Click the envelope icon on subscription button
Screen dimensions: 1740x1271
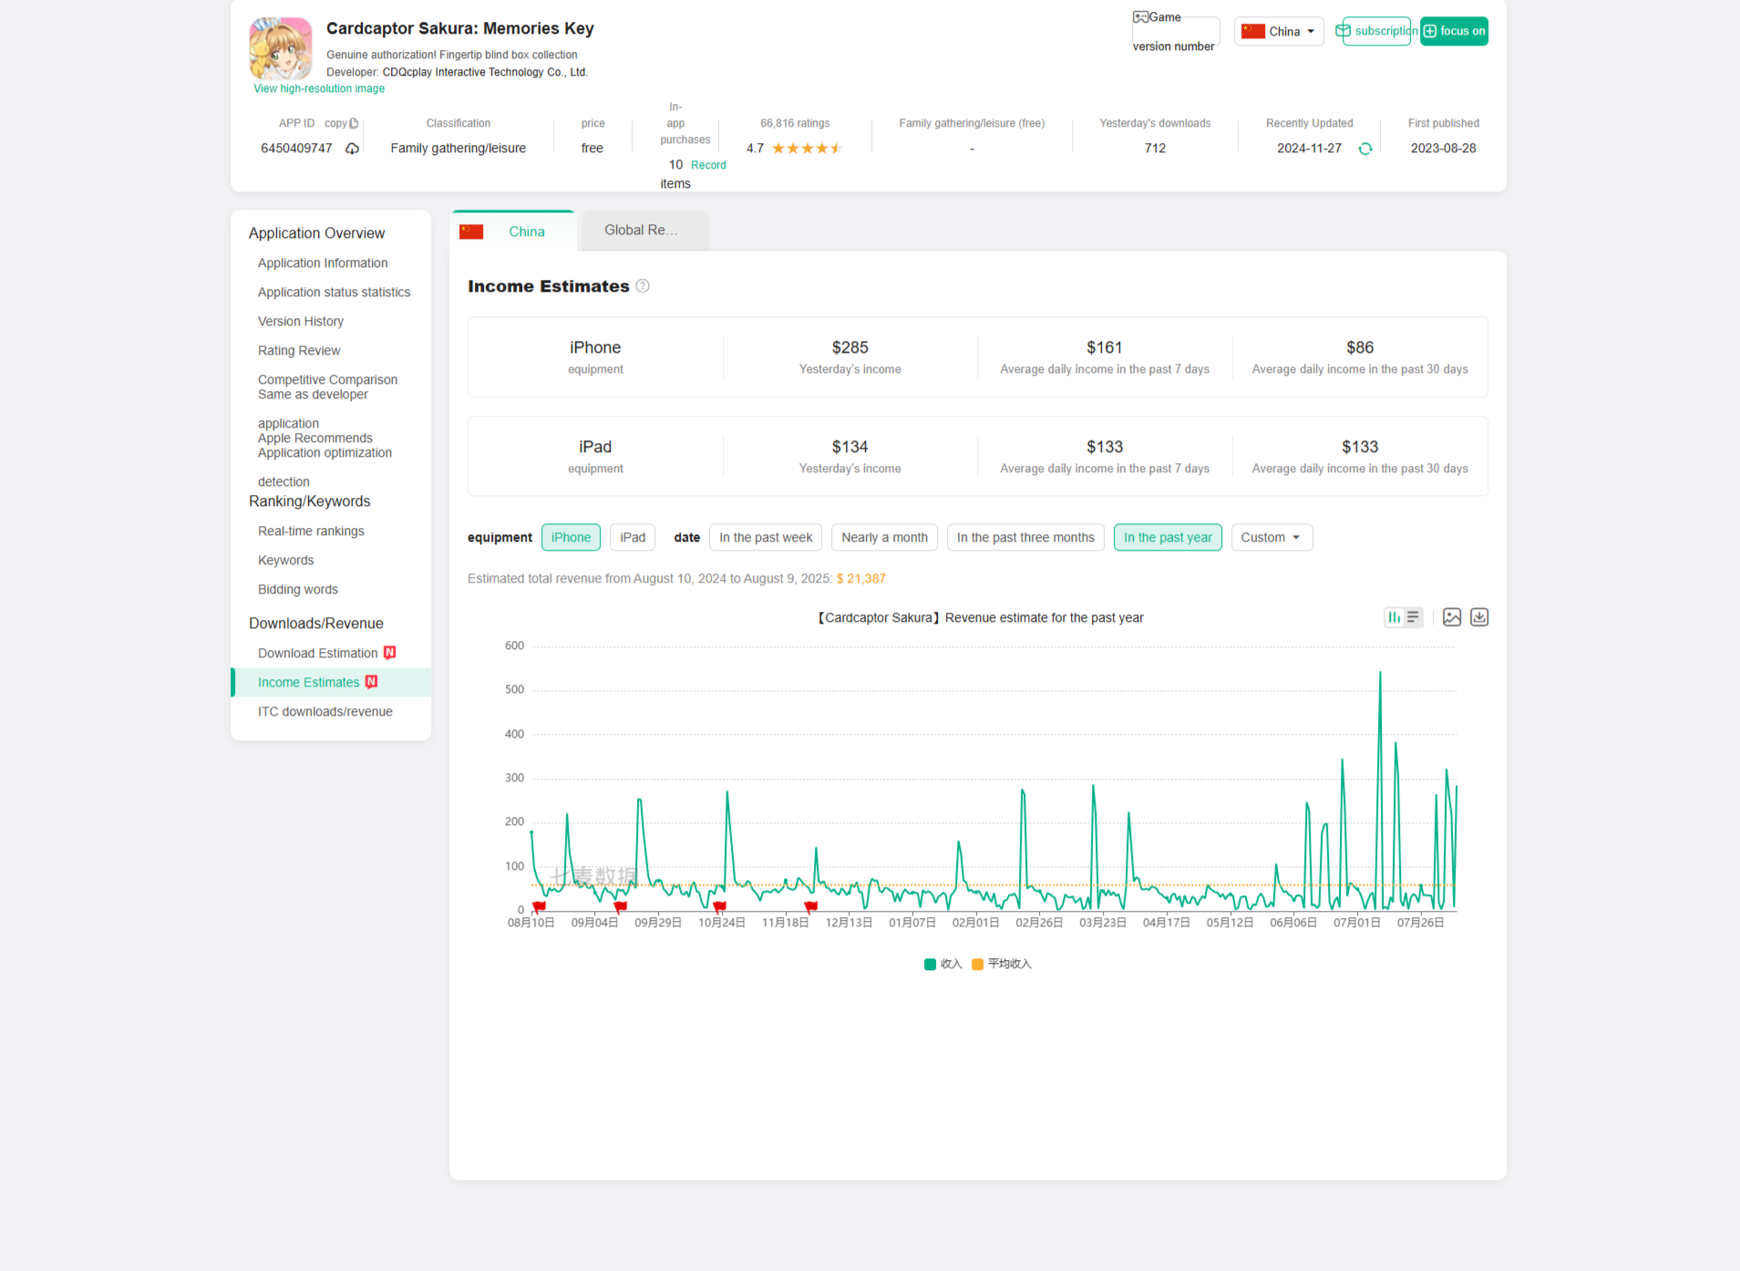pos(1343,31)
